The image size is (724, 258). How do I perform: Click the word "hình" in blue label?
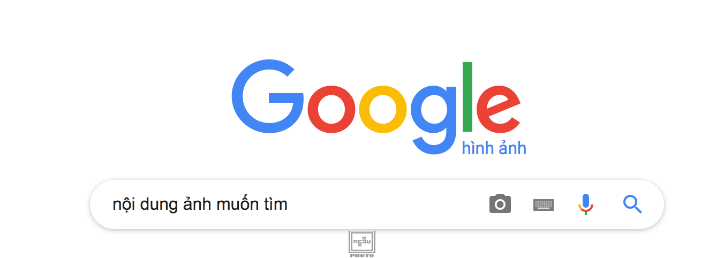(x=478, y=148)
